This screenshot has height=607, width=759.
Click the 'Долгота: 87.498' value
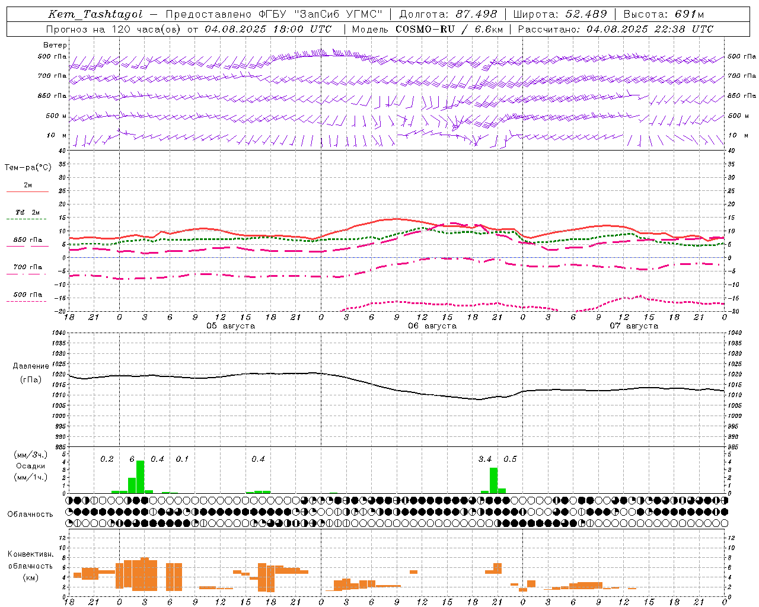449,14
